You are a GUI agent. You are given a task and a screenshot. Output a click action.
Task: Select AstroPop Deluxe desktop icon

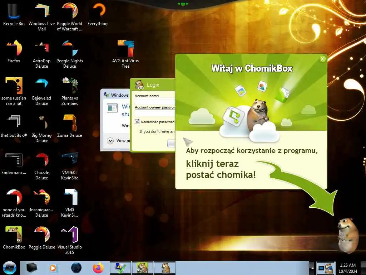point(41,53)
